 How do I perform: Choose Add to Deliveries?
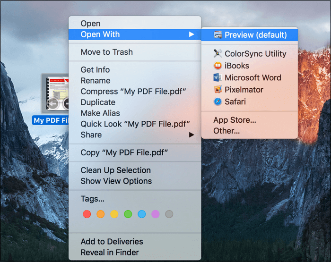pyautogui.click(x=135, y=242)
